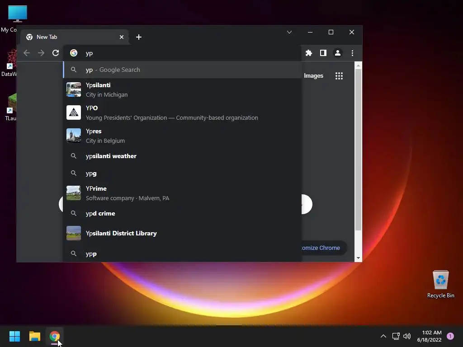Click the scrollbar down arrow
Image resolution: width=463 pixels, height=347 pixels.
click(x=358, y=258)
